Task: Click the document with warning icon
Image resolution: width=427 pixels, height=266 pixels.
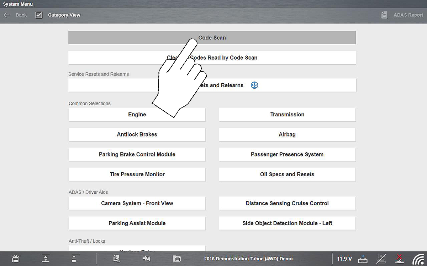Action: (116, 259)
